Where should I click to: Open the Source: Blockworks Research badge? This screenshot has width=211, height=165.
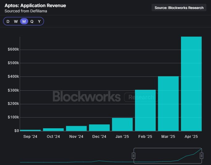pyautogui.click(x=179, y=8)
